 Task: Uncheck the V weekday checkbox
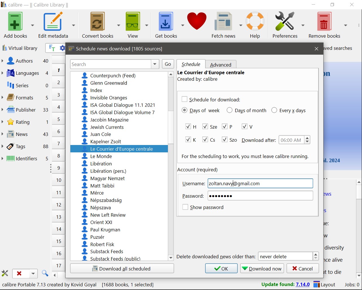tap(244, 126)
